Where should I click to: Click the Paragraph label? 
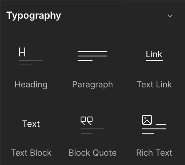[x=92, y=84]
